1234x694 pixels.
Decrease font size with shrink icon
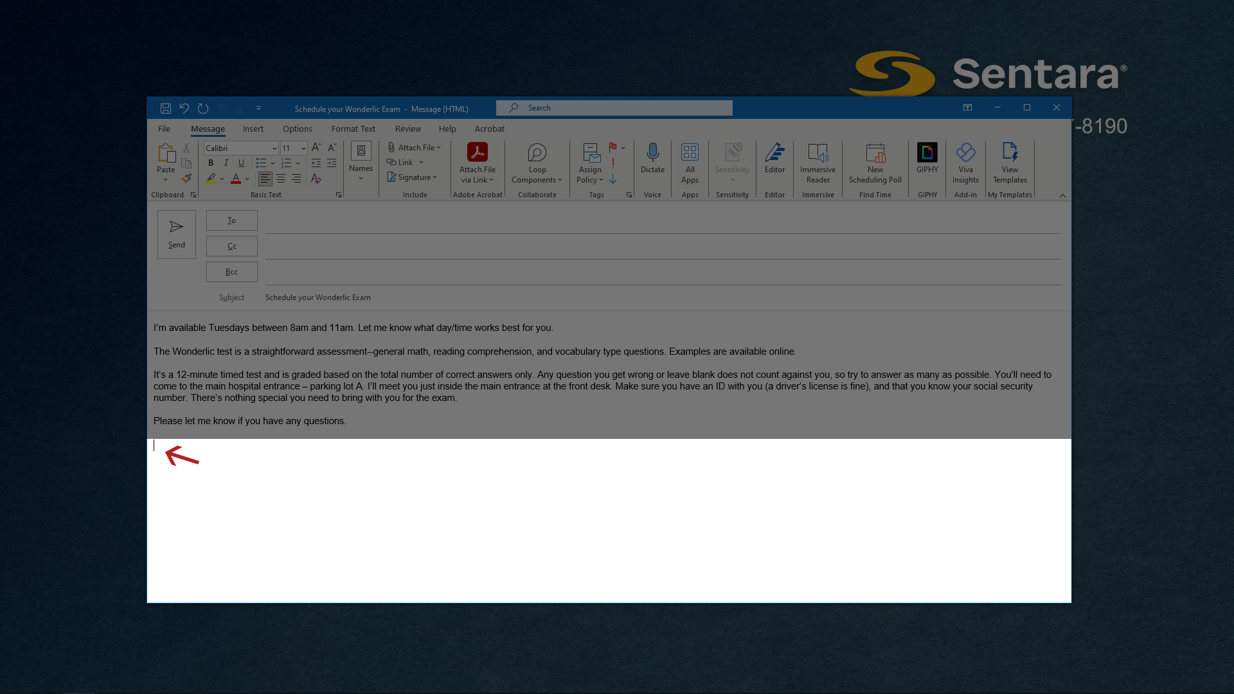332,148
